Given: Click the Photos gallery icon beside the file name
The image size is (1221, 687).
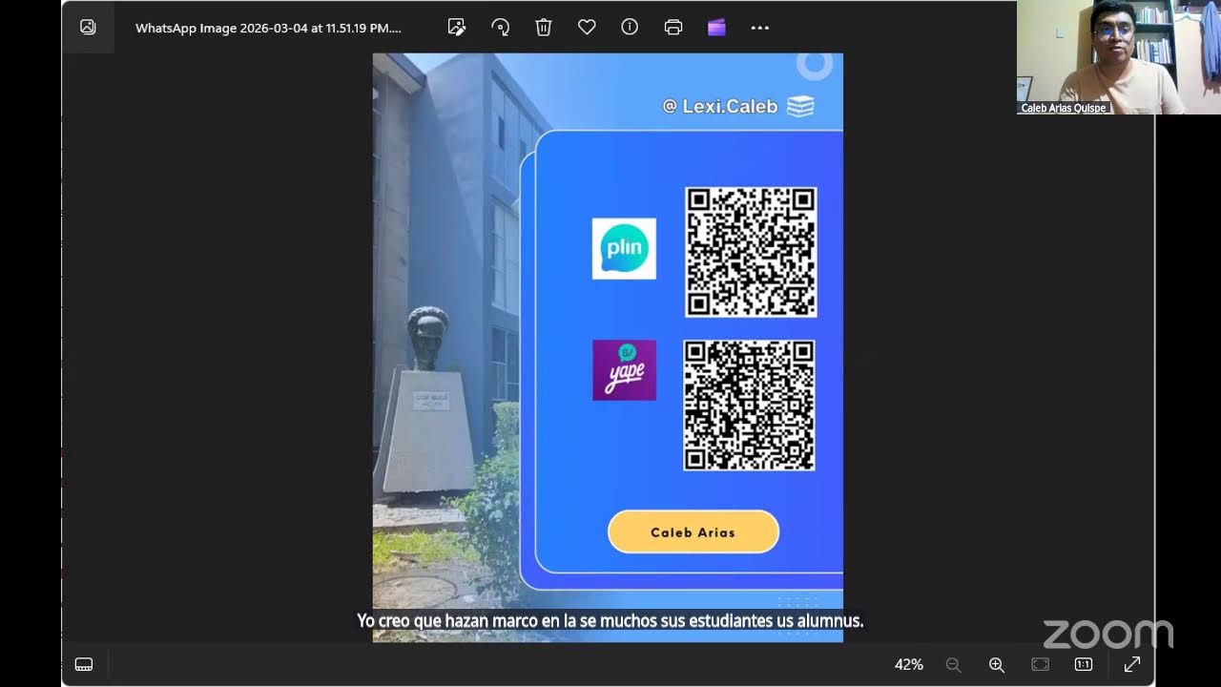Looking at the screenshot, I should tap(88, 28).
